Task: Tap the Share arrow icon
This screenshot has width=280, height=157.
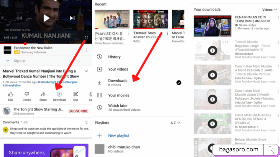Action: coord(43,94)
